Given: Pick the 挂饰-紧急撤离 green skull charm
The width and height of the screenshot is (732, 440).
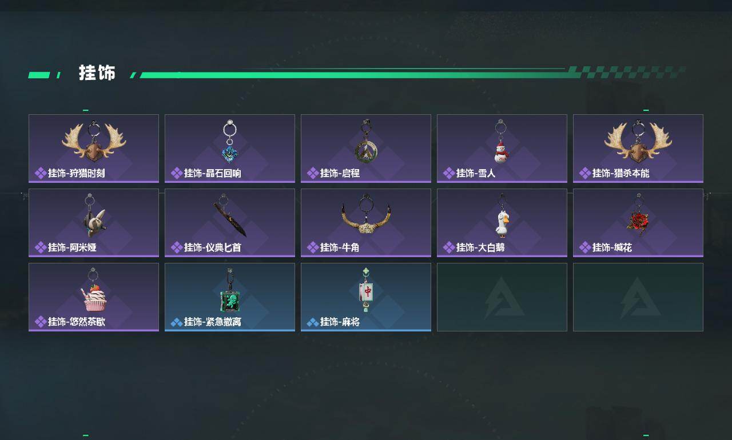Looking at the screenshot, I should (230, 297).
